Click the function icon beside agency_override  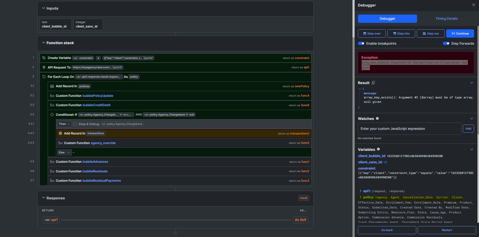click(x=60, y=143)
